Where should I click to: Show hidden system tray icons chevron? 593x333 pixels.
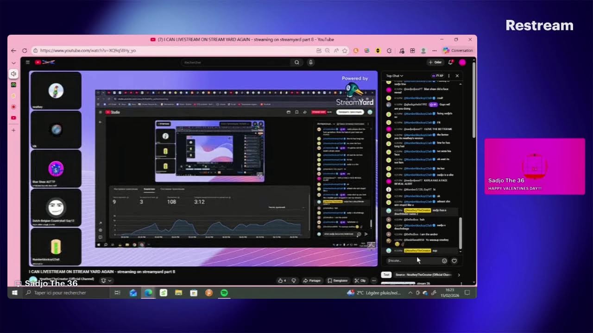[x=410, y=293]
